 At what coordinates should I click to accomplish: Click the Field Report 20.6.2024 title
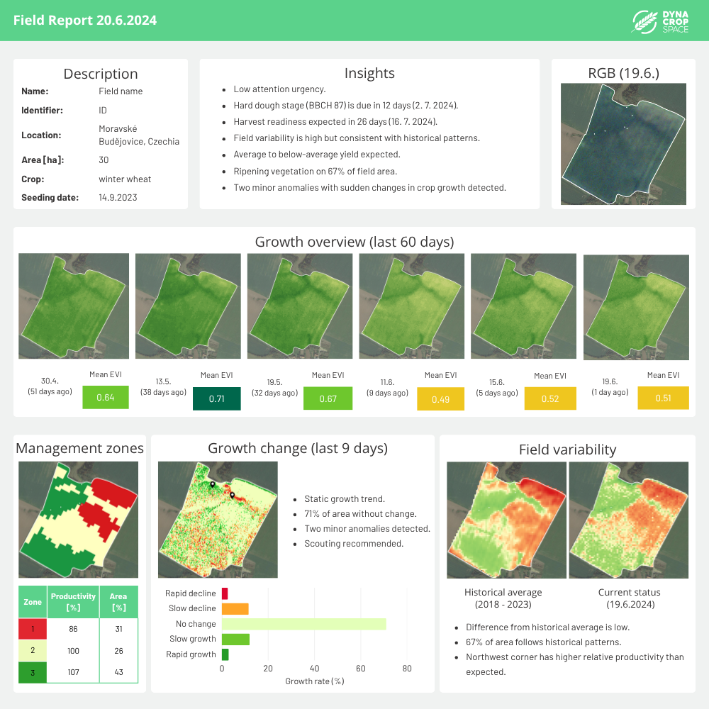pos(85,20)
